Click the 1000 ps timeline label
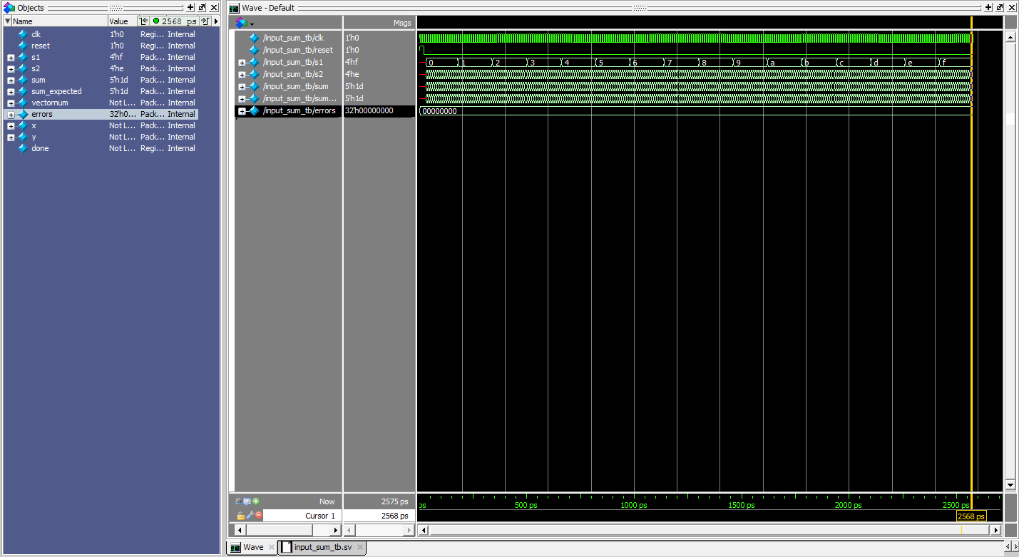 (633, 505)
